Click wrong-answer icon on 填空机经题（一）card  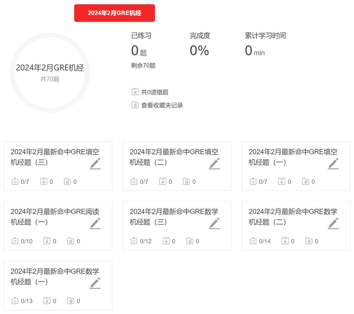[x=282, y=182]
